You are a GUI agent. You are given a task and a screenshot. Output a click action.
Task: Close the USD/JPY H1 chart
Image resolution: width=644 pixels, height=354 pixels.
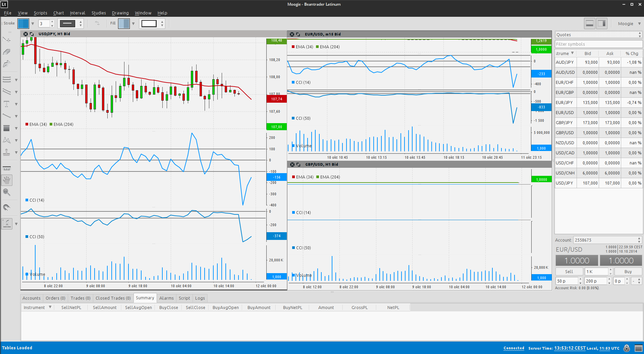(25, 34)
